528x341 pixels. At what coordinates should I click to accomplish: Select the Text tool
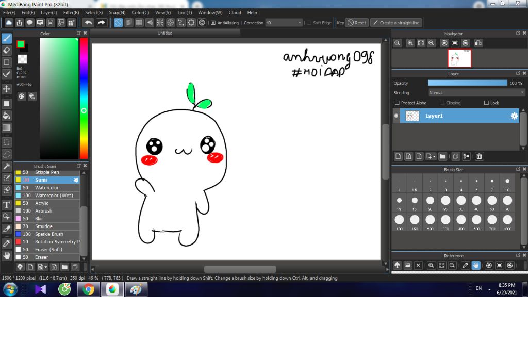[x=6, y=205]
